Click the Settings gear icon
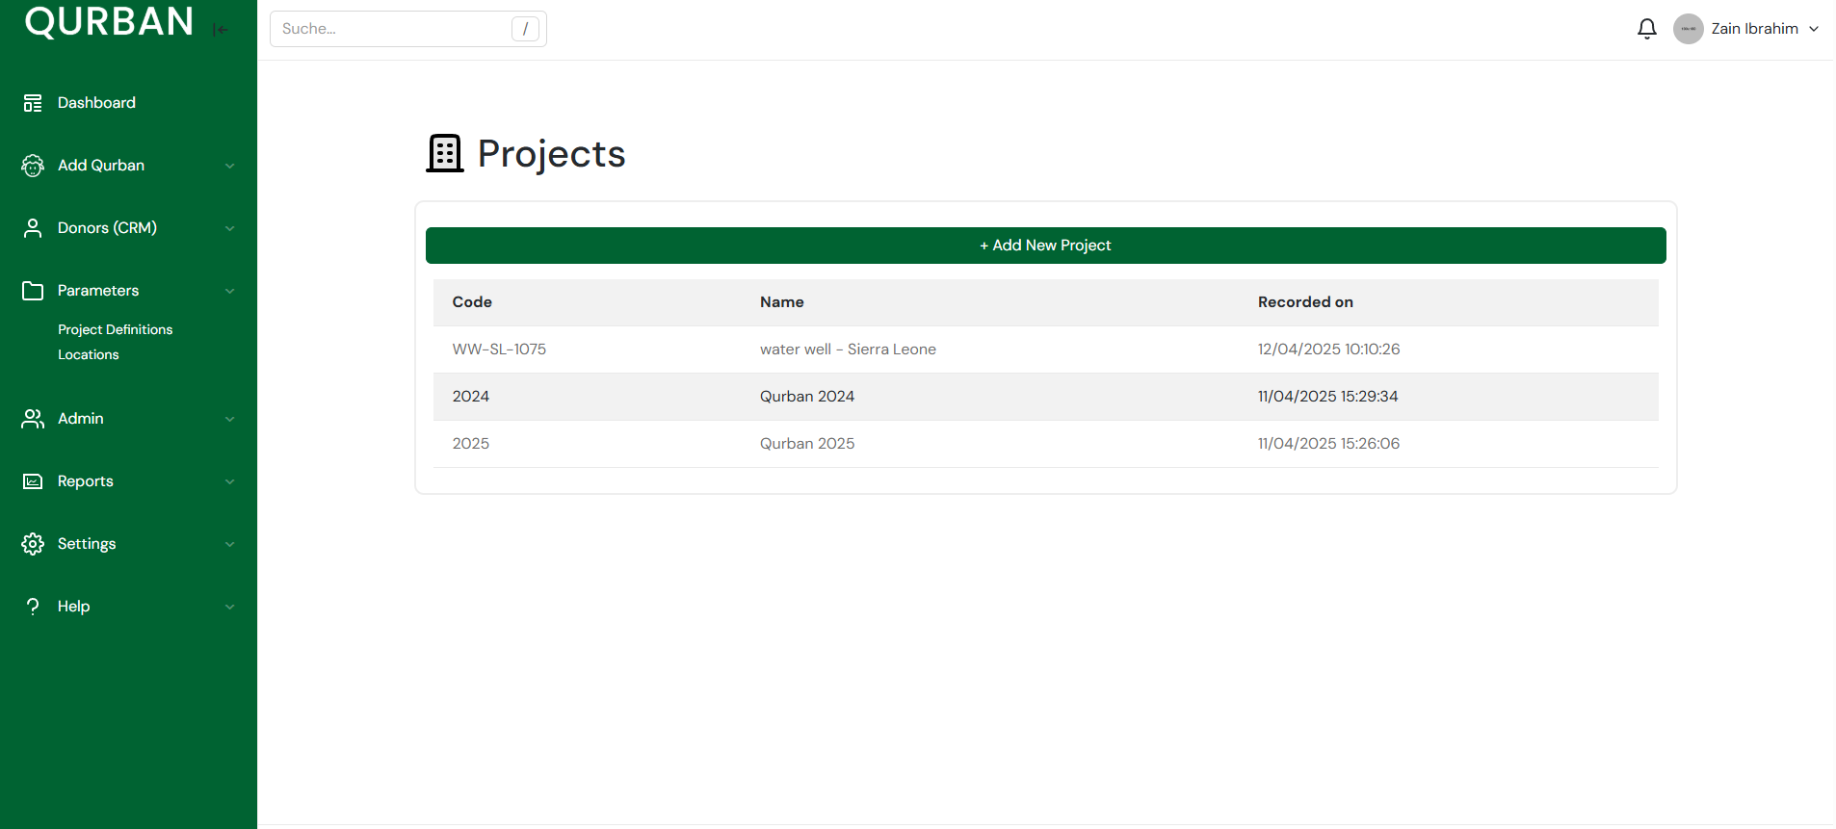 click(x=33, y=544)
